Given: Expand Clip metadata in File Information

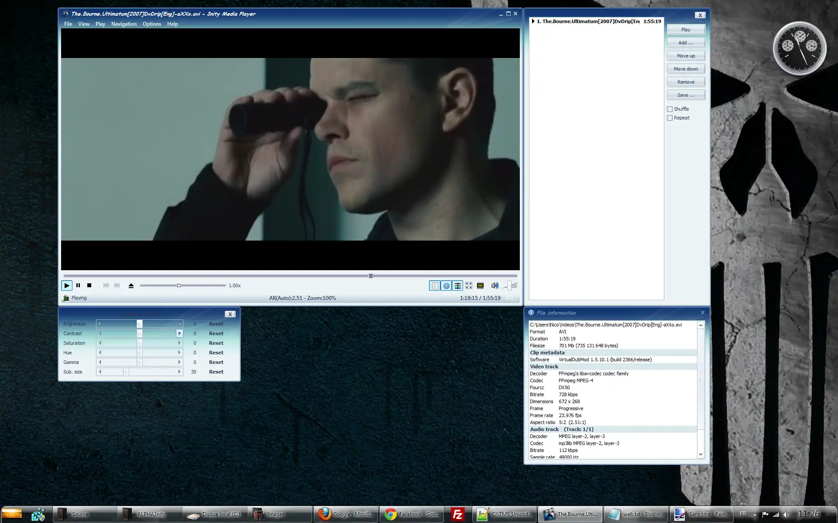Looking at the screenshot, I should [x=546, y=353].
